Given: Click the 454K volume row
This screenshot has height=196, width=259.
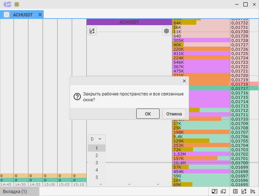Looking at the screenshot, I should pos(201,172).
